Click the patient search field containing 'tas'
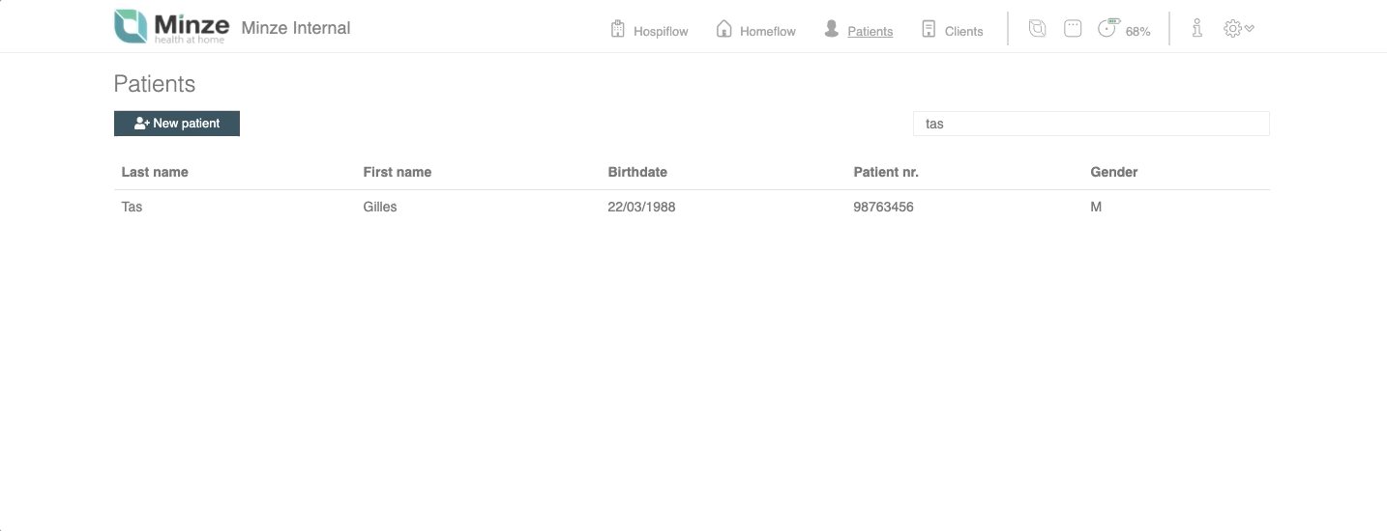 point(1091,124)
